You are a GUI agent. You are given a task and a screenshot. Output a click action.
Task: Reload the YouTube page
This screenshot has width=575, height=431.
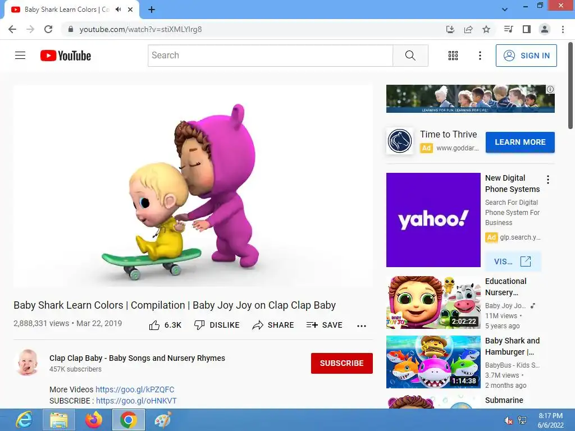48,29
